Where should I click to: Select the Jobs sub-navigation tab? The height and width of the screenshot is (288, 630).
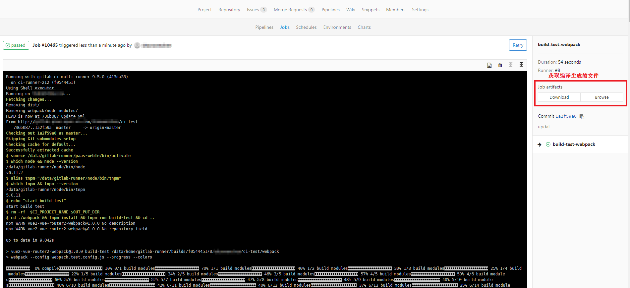(285, 27)
